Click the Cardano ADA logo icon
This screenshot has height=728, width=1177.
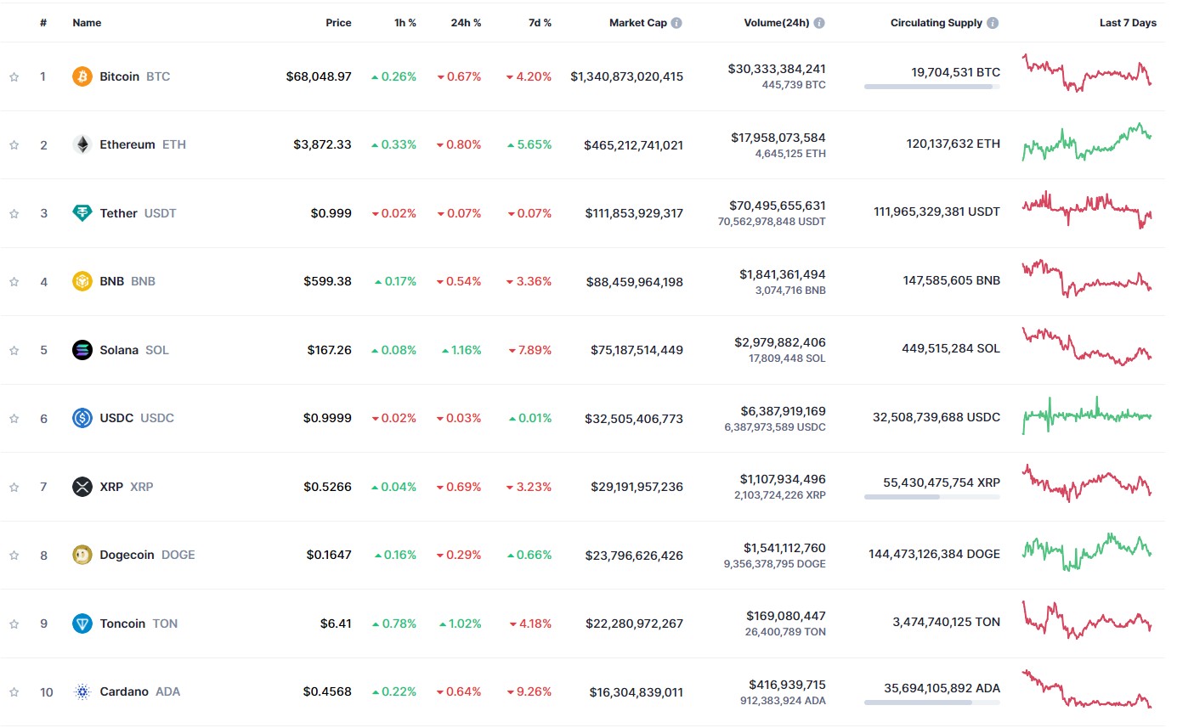click(x=81, y=691)
